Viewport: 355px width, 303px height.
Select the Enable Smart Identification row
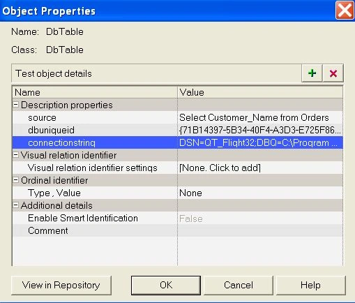(178, 218)
